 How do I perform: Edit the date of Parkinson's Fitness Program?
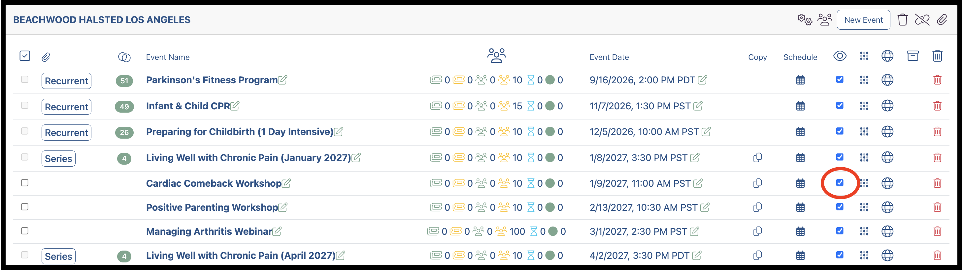(x=702, y=80)
